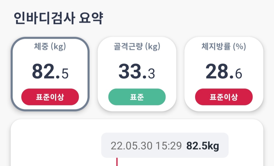Click the red vertical chart marker line

pos(117,162)
